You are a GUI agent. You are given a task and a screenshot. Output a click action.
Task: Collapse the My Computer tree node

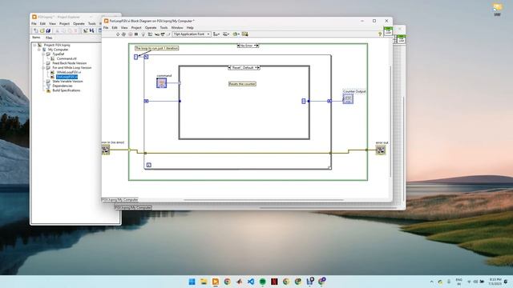pos(39,50)
